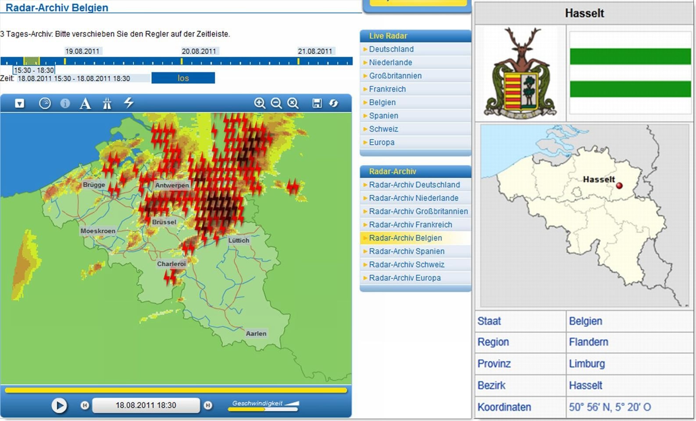Toggle city labels with the A icon
This screenshot has height=421, width=696.
coord(85,103)
